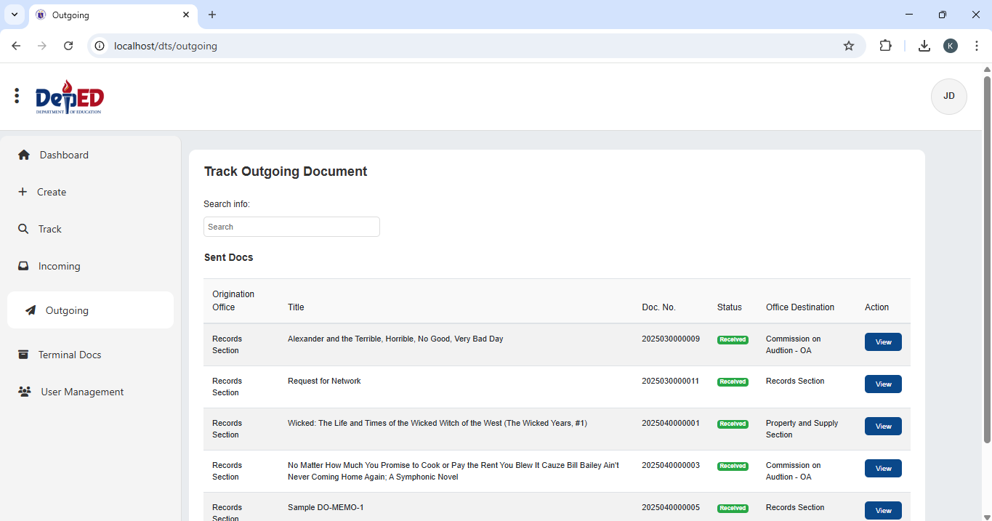Click Sample DO-MEMO-1 title
The width and height of the screenshot is (992, 521).
point(326,507)
